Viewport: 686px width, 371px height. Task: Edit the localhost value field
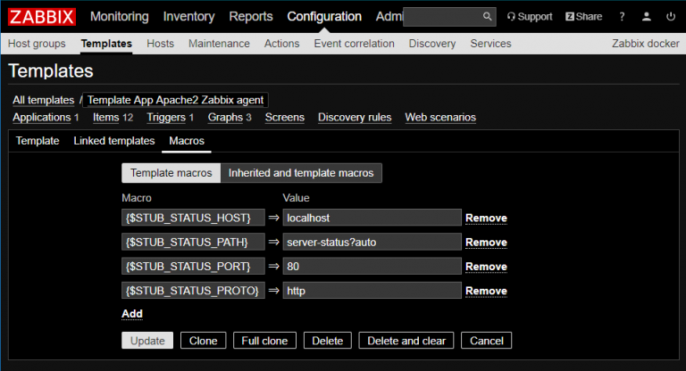[x=372, y=218]
